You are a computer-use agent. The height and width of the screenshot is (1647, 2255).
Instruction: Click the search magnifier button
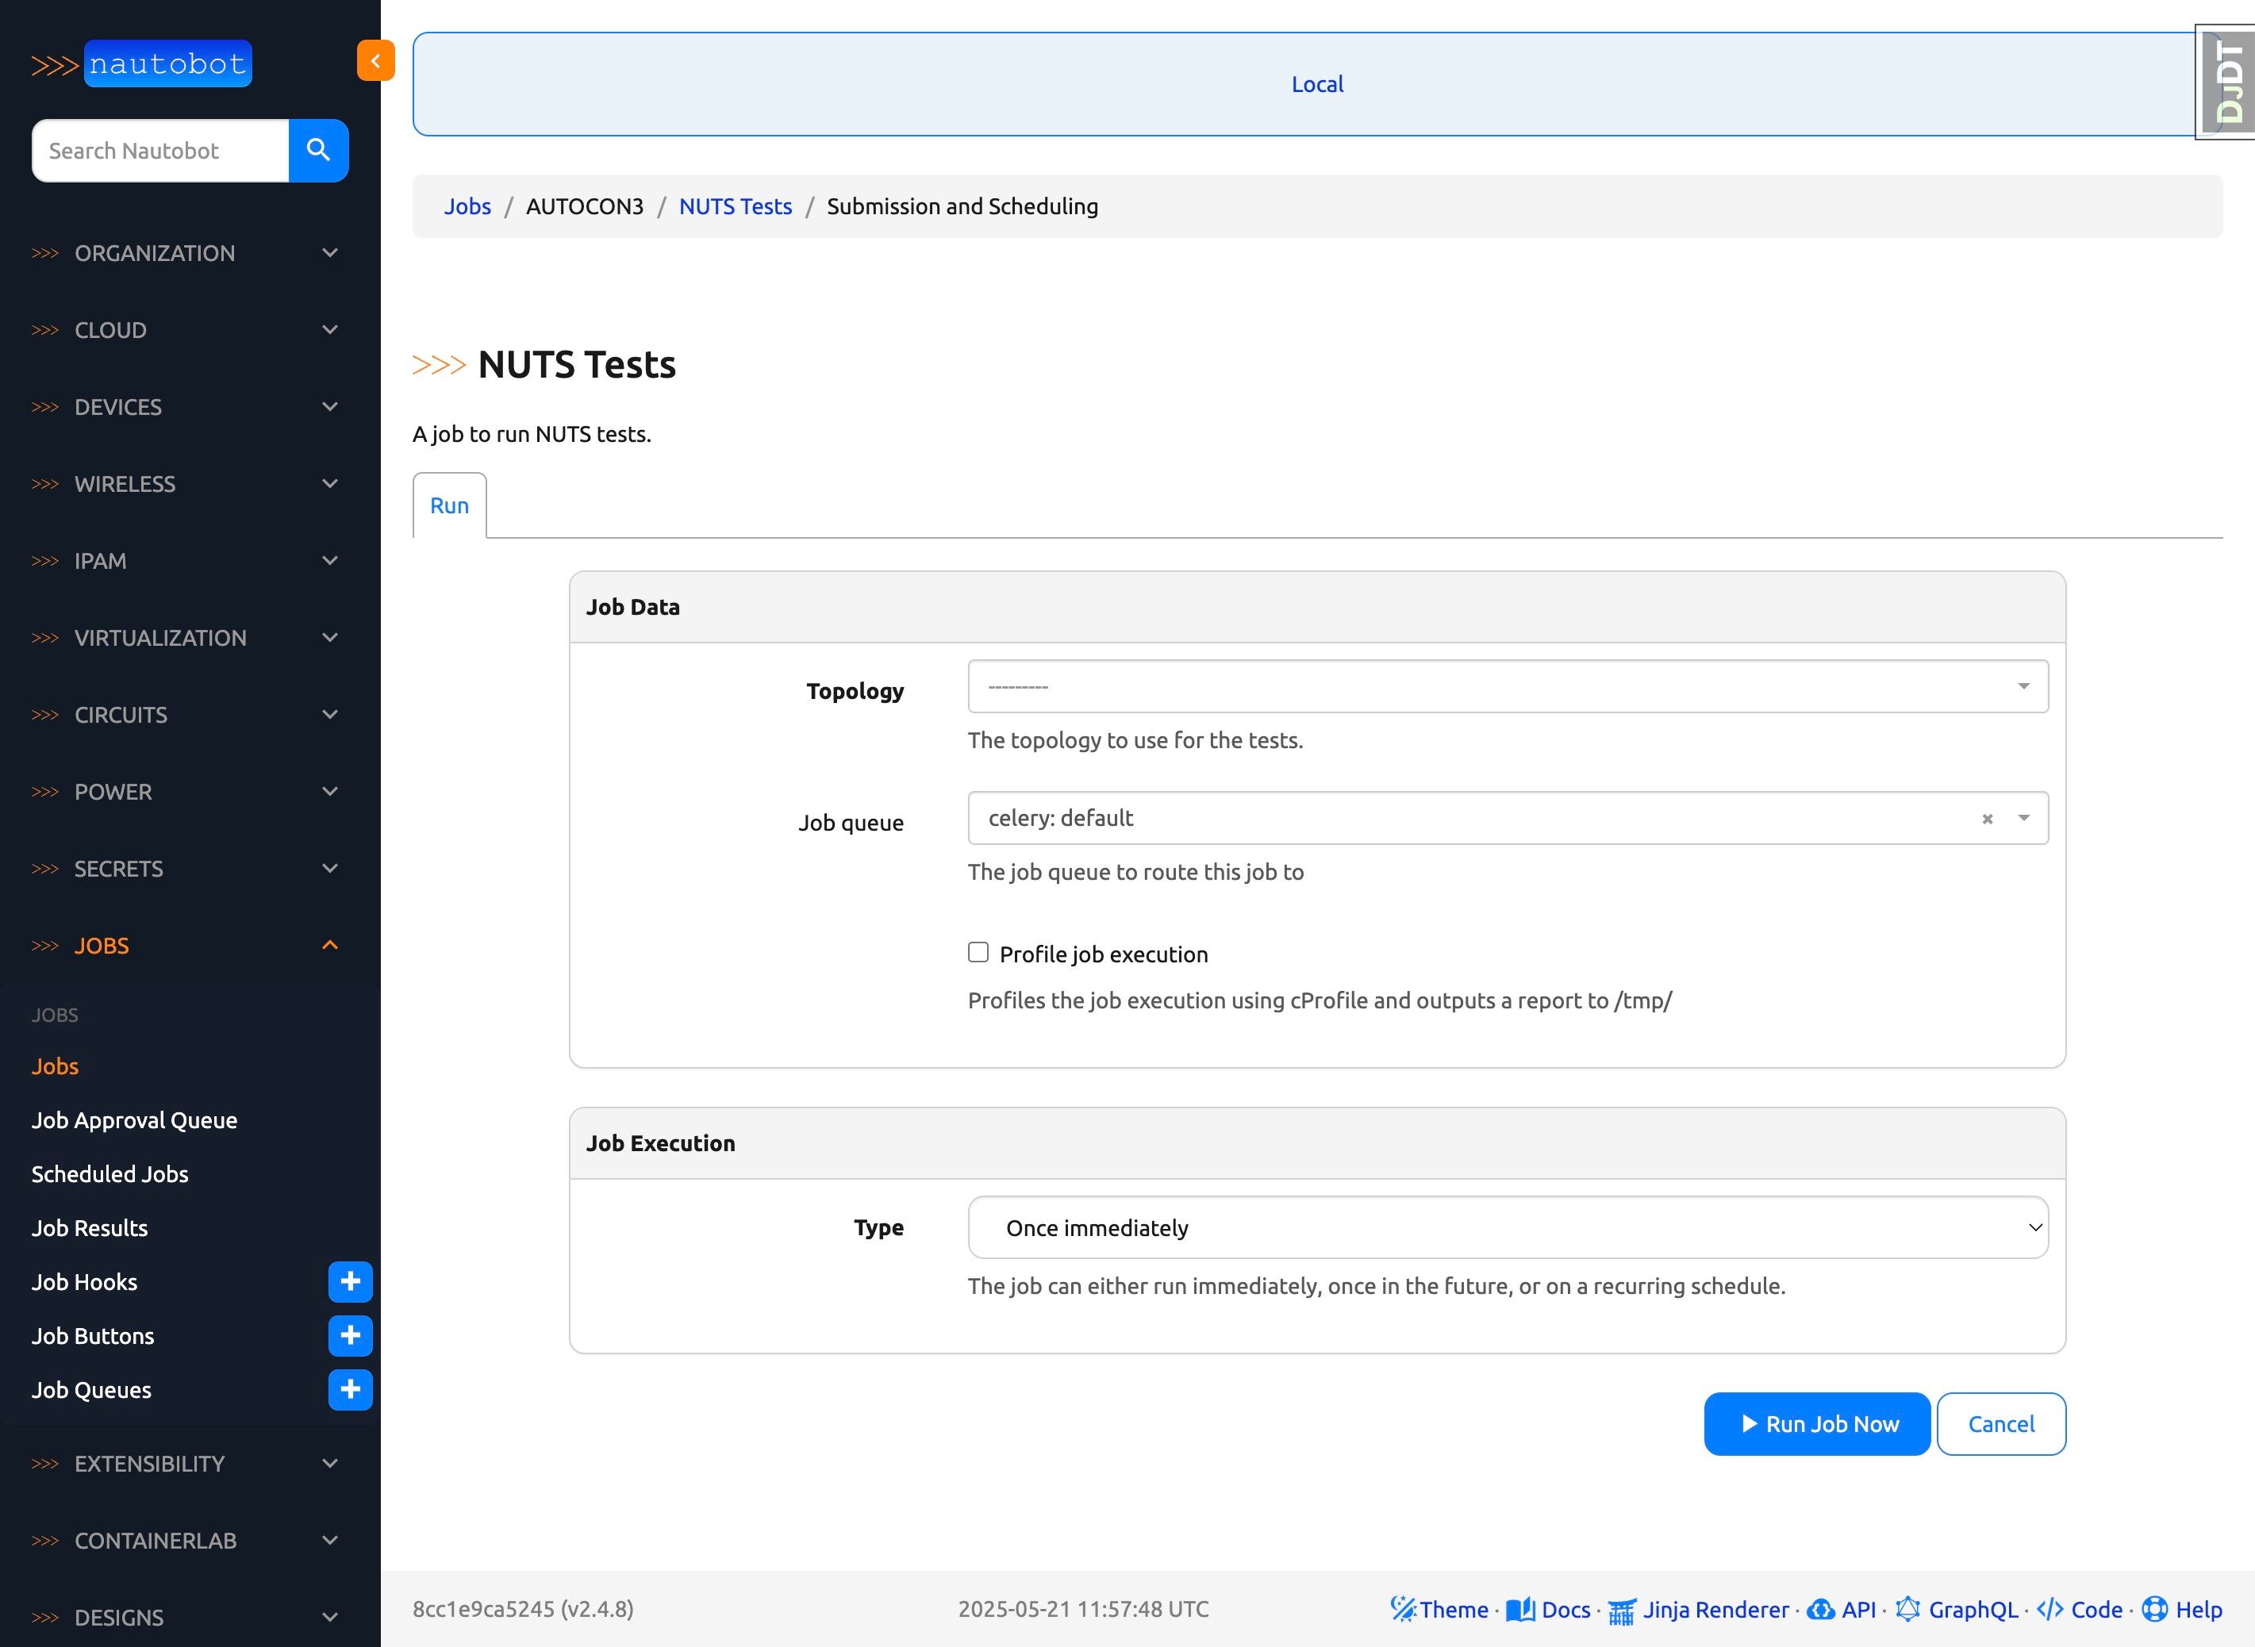[318, 151]
